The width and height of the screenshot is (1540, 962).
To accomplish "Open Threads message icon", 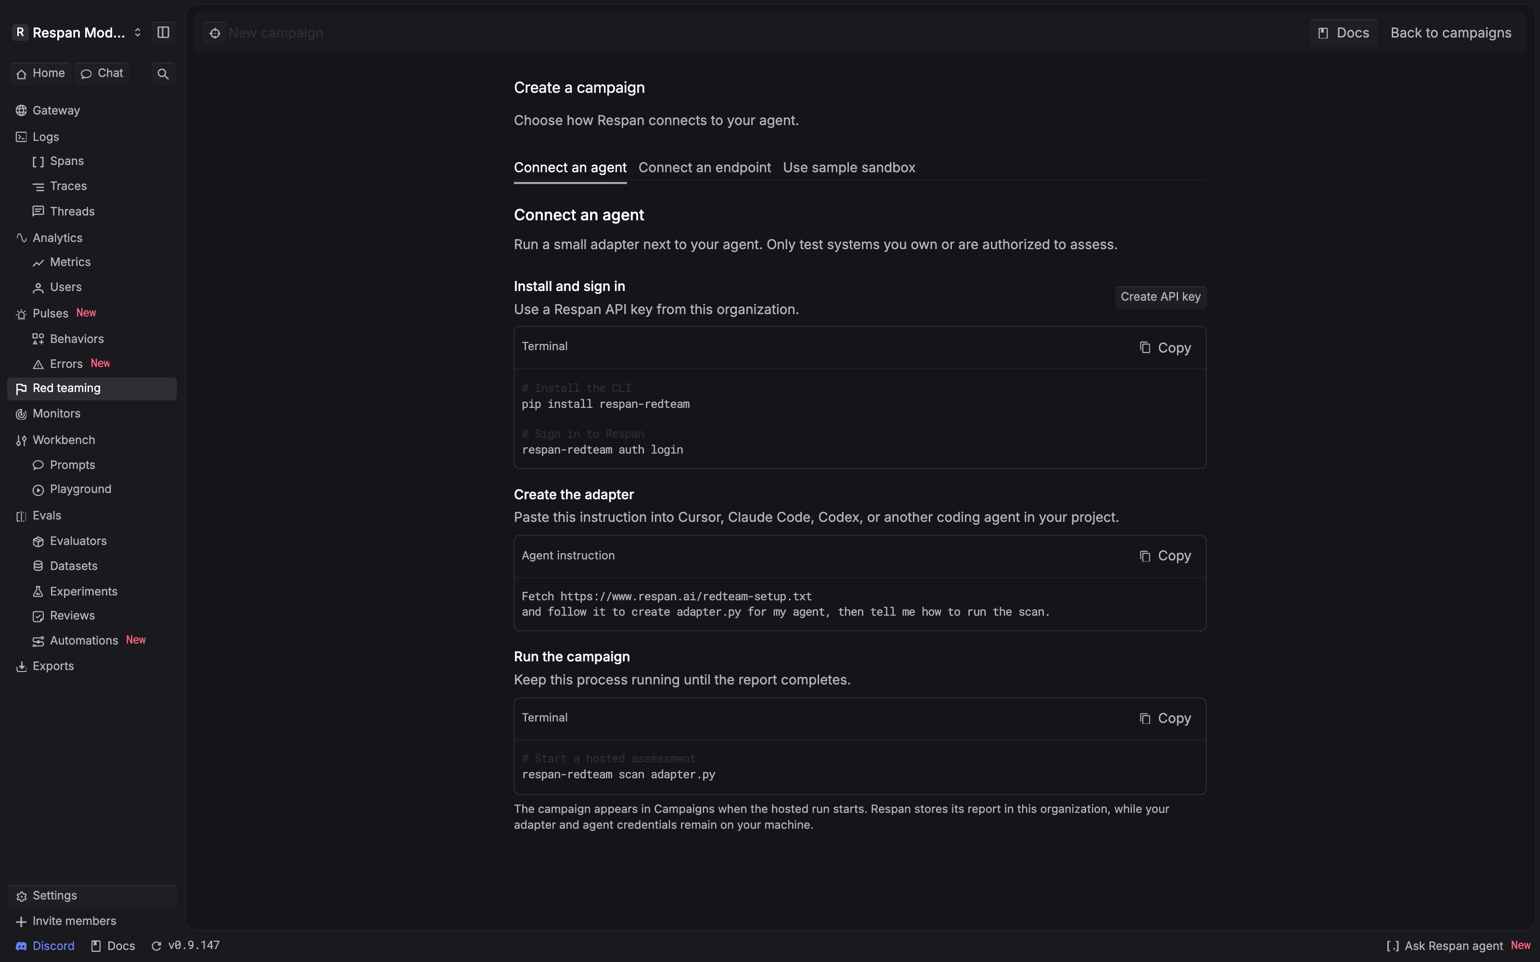I will tap(38, 211).
